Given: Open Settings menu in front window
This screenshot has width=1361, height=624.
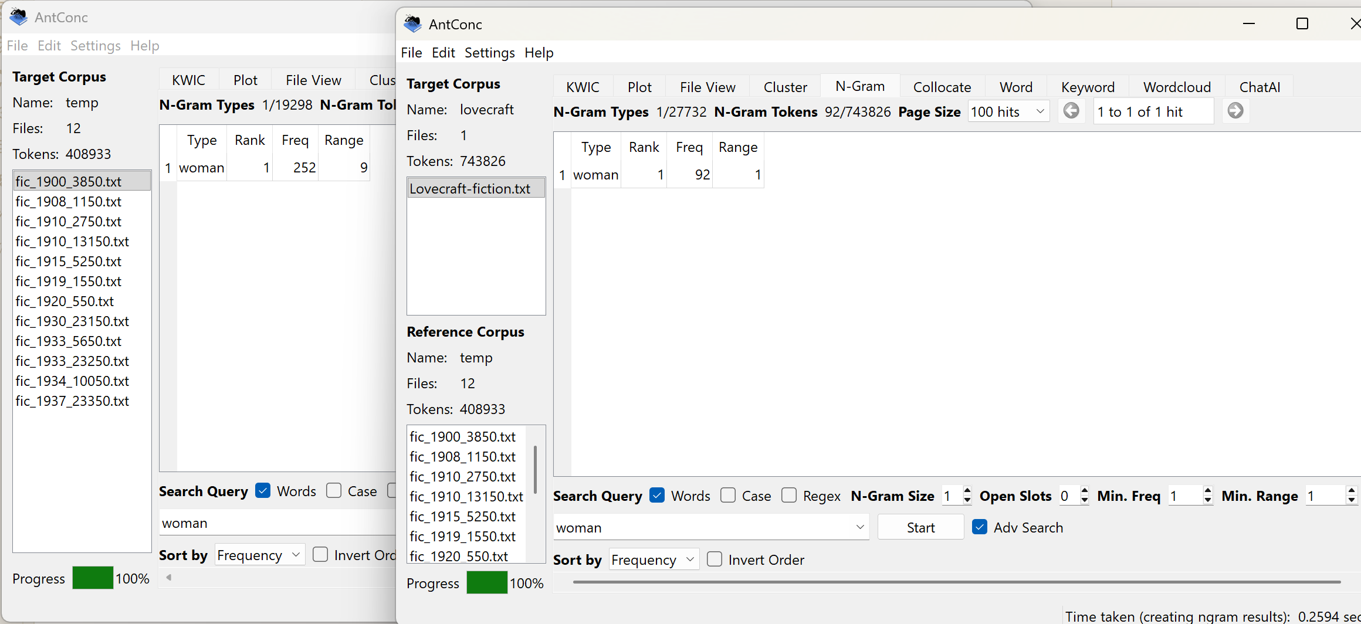Looking at the screenshot, I should click(x=489, y=53).
